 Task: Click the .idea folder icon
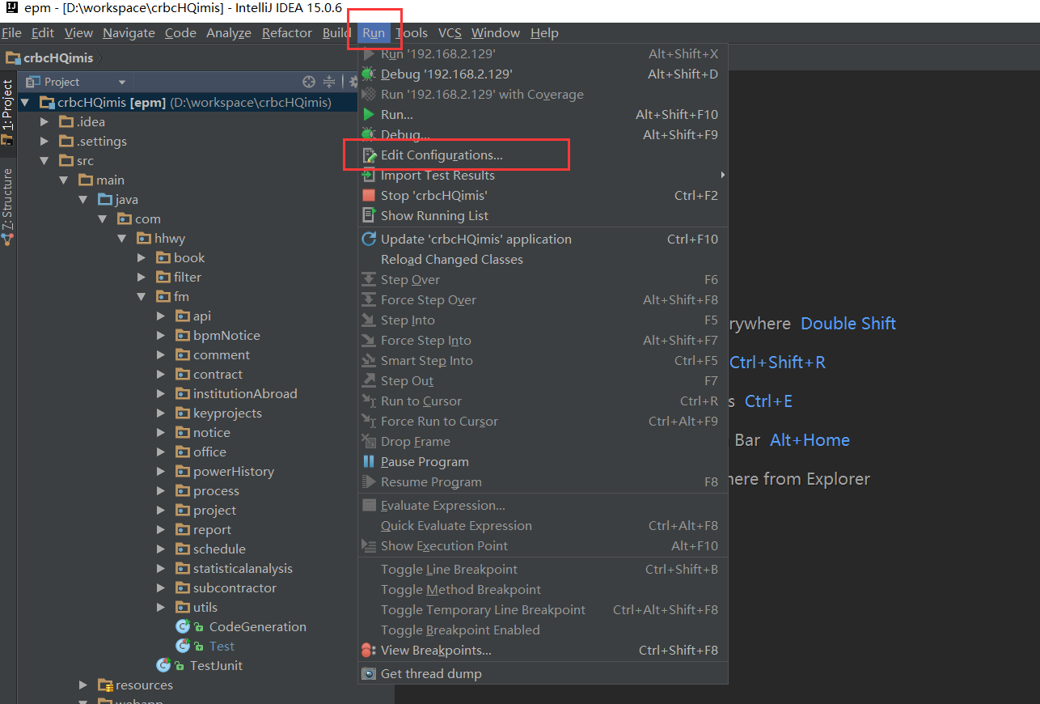(x=66, y=122)
